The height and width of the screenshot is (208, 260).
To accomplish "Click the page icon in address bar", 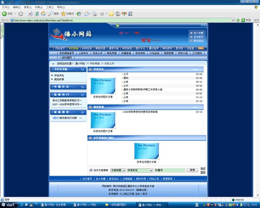I will (12, 20).
